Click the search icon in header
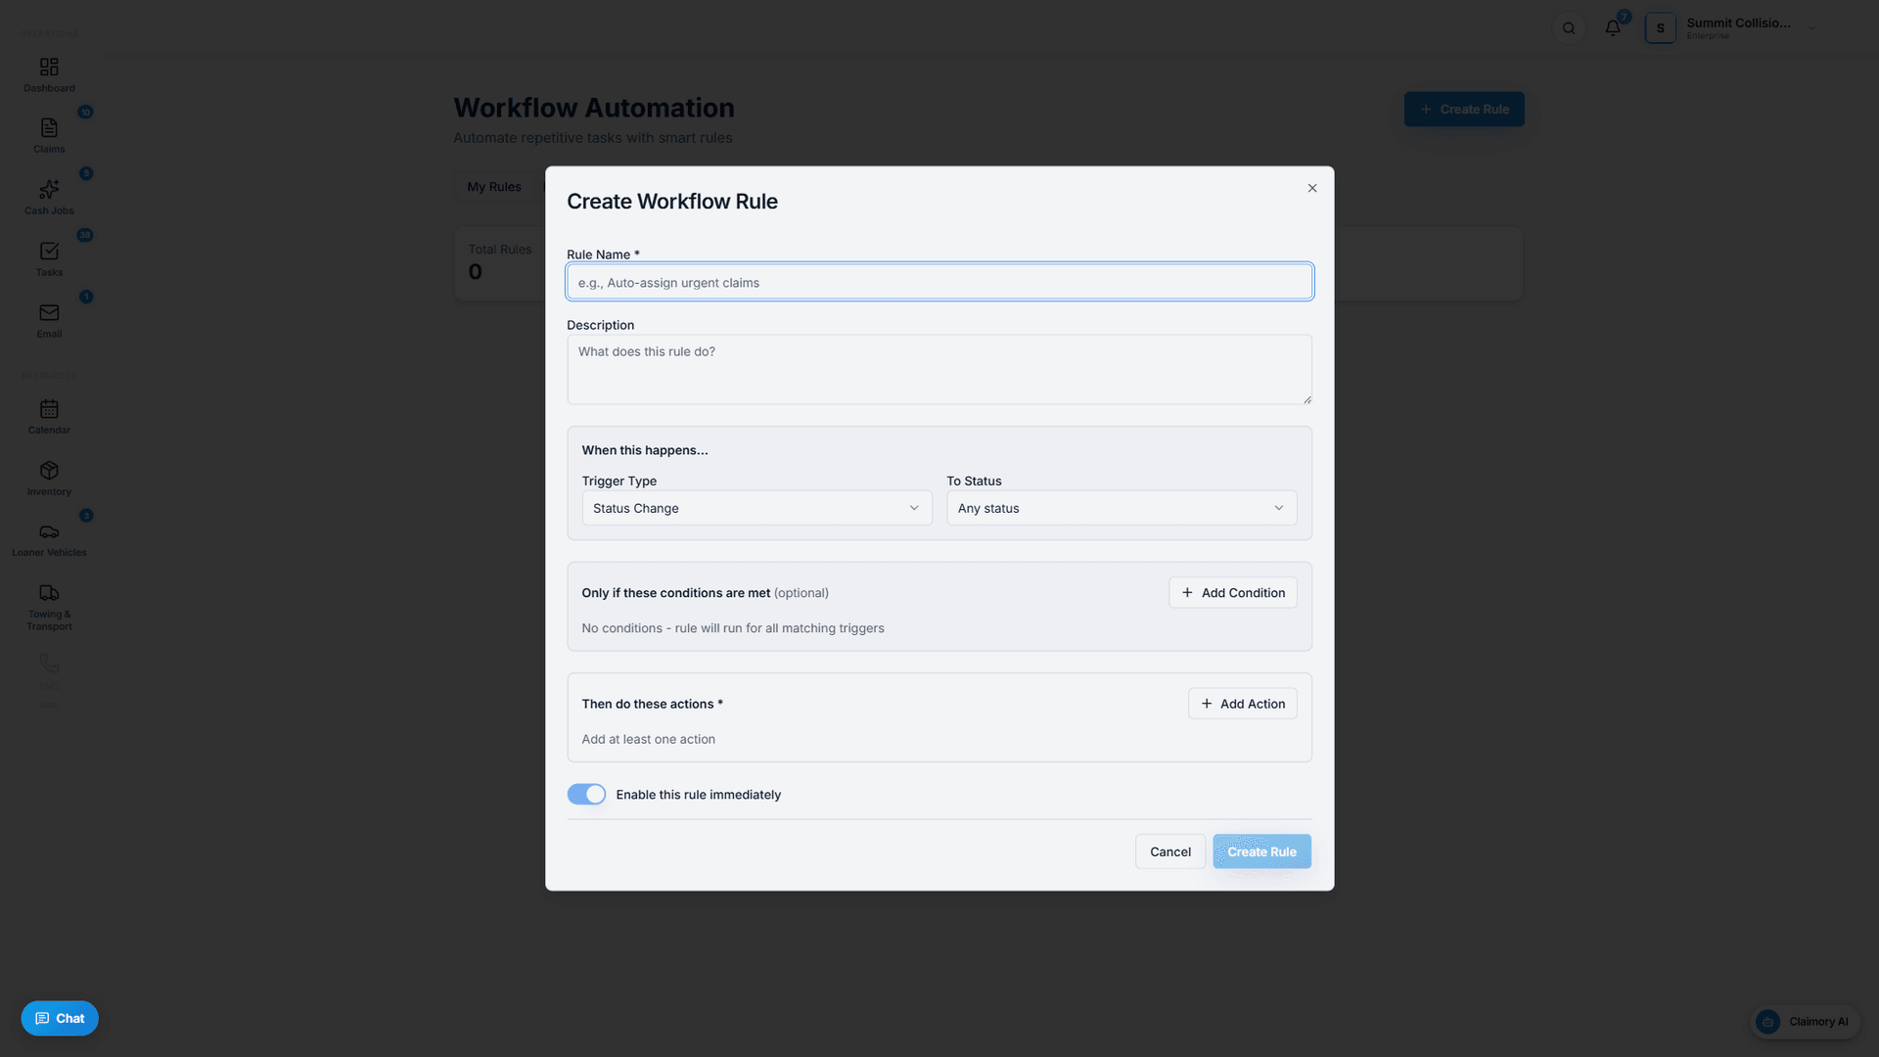Viewport: 1879px width, 1057px height. pyautogui.click(x=1569, y=28)
